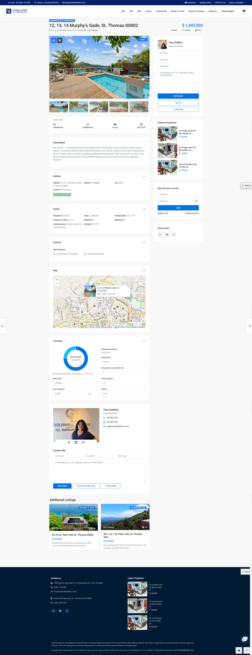Collapse the Calculator section

point(144,341)
